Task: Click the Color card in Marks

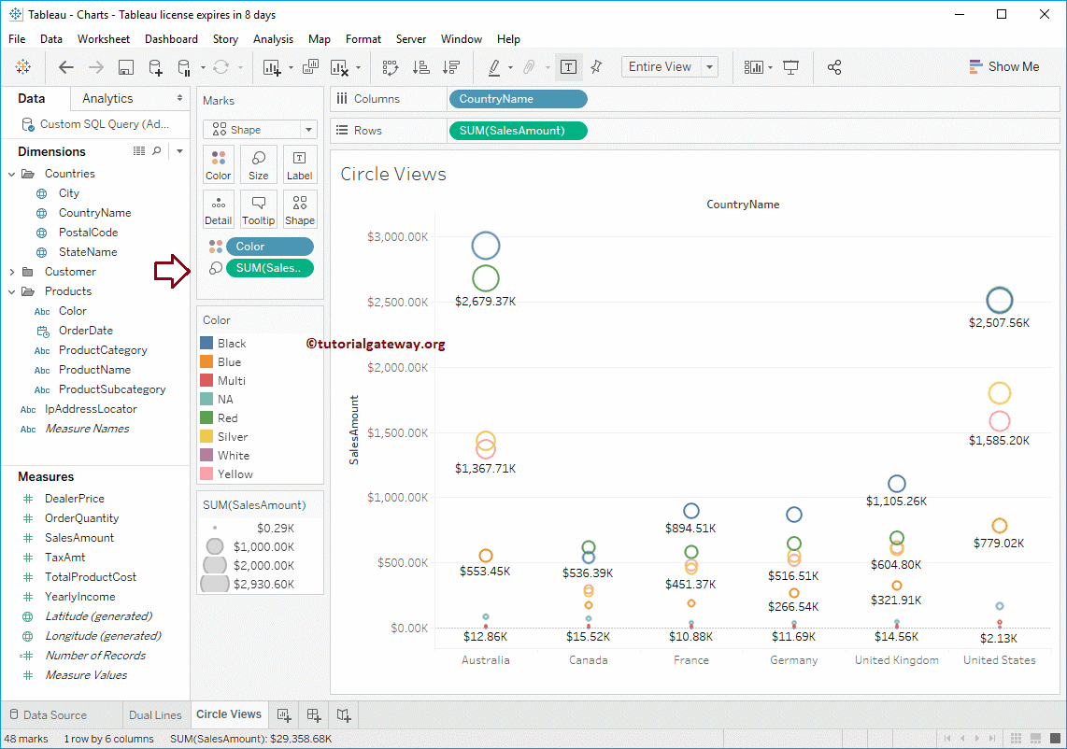Action: (x=219, y=164)
